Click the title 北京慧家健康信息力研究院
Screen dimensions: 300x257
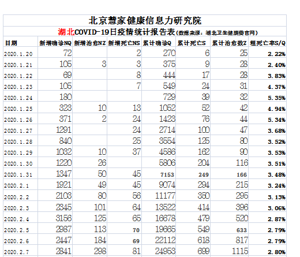point(145,21)
